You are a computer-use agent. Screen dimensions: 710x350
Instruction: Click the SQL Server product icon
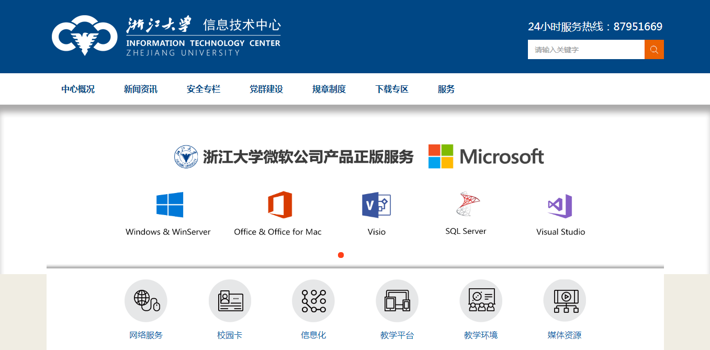[467, 204]
